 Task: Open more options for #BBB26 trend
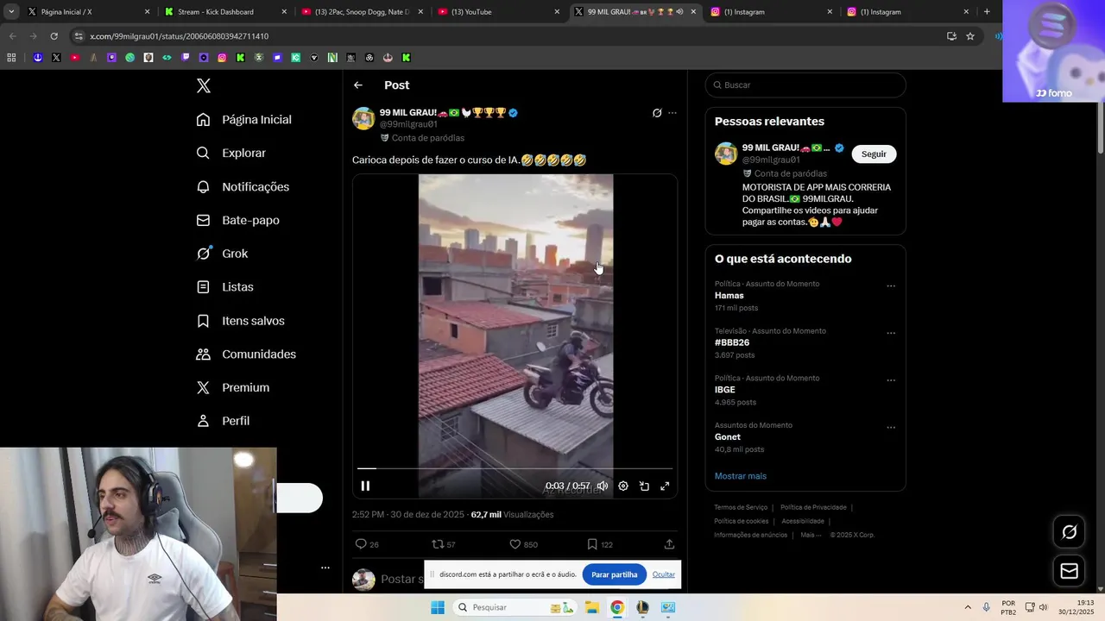pos(891,334)
